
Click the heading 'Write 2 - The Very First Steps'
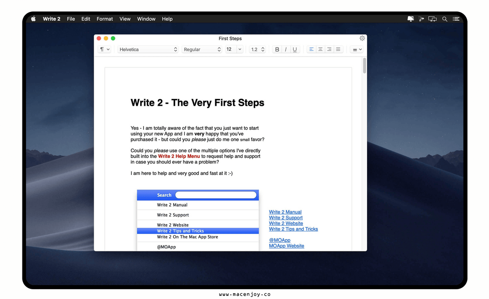[197, 103]
